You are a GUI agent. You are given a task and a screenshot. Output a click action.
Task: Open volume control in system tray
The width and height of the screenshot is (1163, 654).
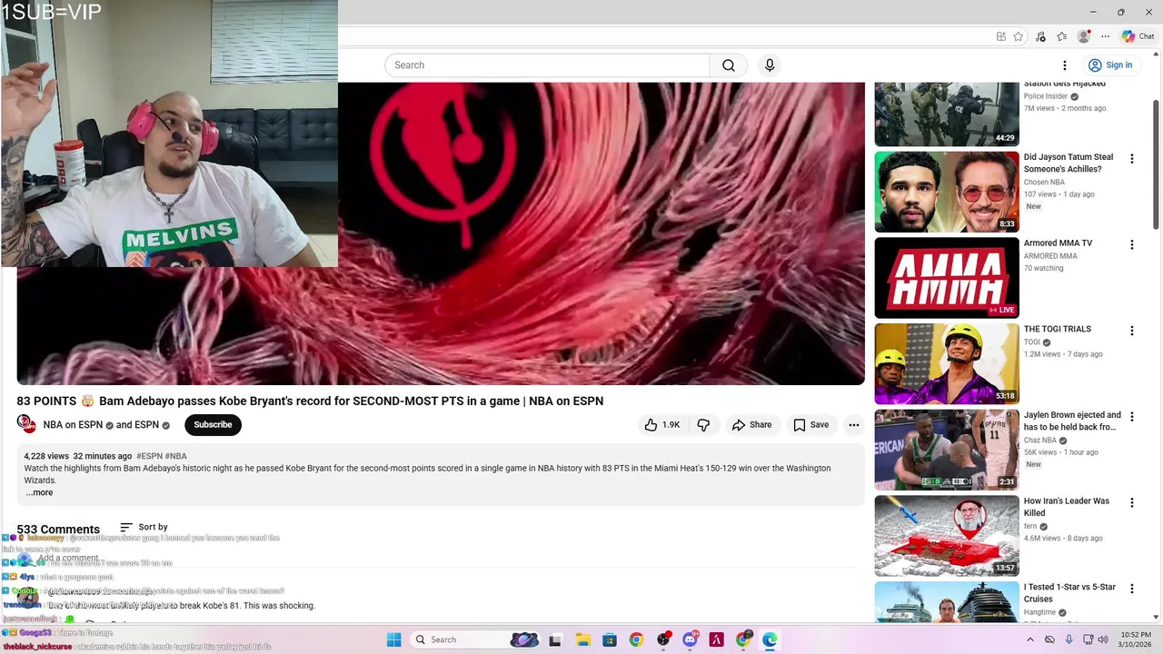(x=1104, y=639)
